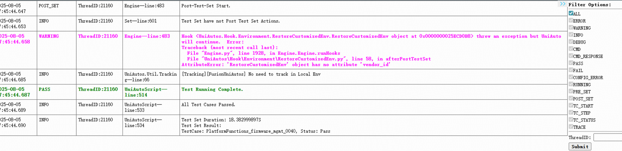This screenshot has width=622, height=151.
Task: Enable the TC_START filter checkbox
Action: click(571, 105)
